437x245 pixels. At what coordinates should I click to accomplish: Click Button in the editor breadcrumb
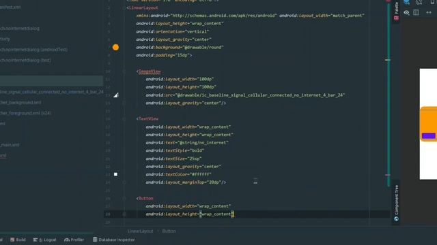[x=169, y=231]
